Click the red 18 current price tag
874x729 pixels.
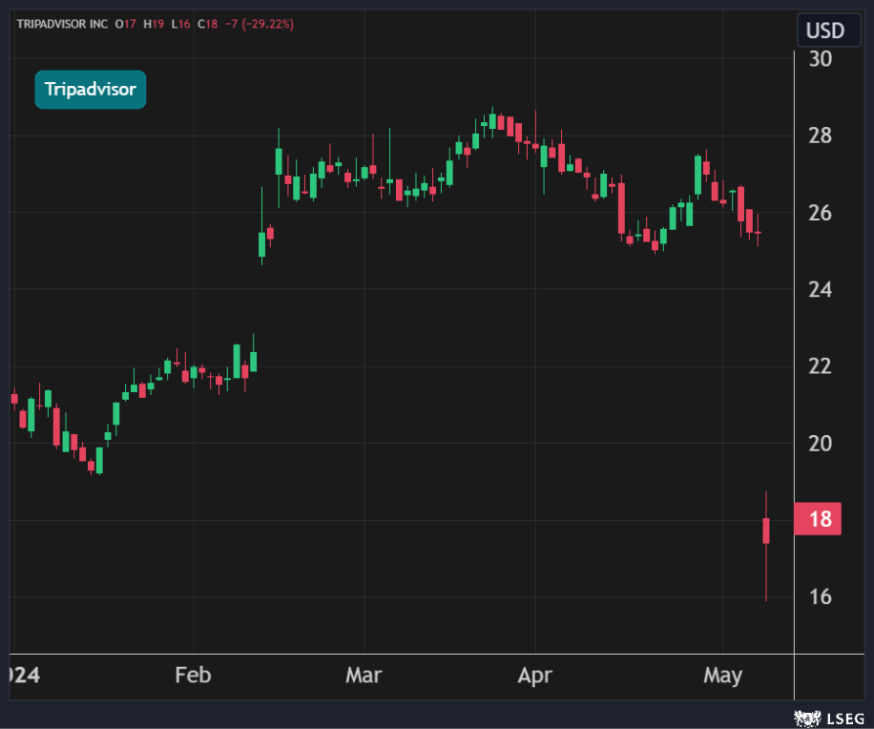(x=818, y=519)
